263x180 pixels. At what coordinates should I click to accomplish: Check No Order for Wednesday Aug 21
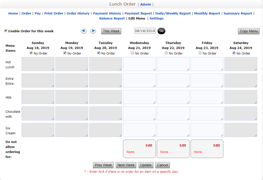pyautogui.click(x=132, y=53)
